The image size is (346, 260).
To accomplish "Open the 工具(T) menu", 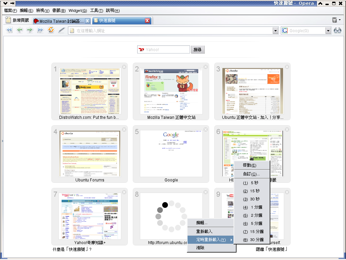I will 97,10.
